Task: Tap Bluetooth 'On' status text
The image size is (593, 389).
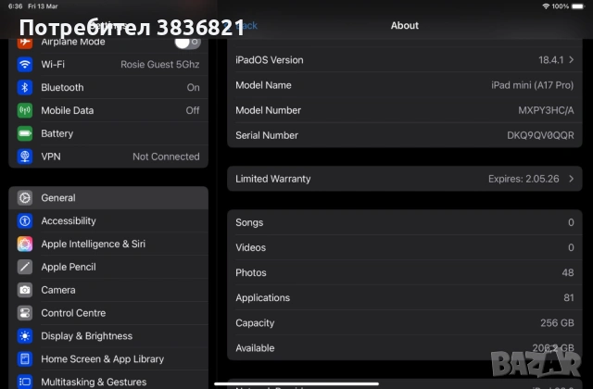Action: (194, 87)
